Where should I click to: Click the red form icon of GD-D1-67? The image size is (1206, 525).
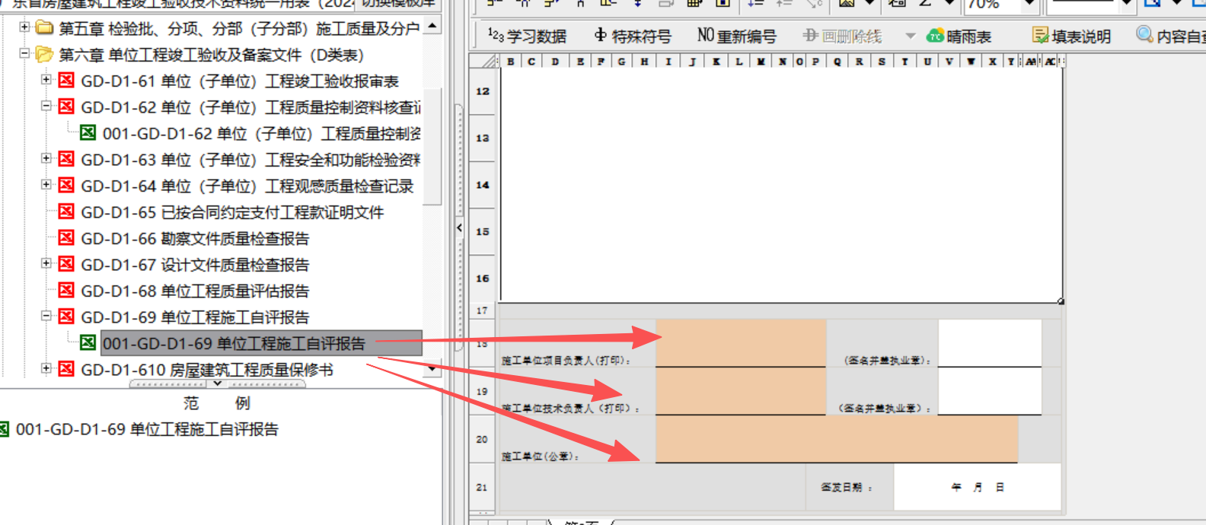pos(67,264)
